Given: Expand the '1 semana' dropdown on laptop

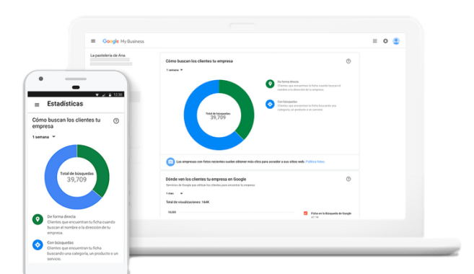Looking at the screenshot, I should click(x=175, y=70).
